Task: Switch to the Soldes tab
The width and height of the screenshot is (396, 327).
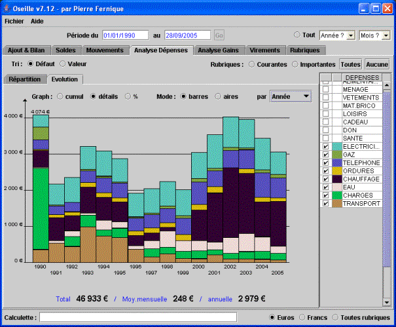Action: tap(65, 50)
